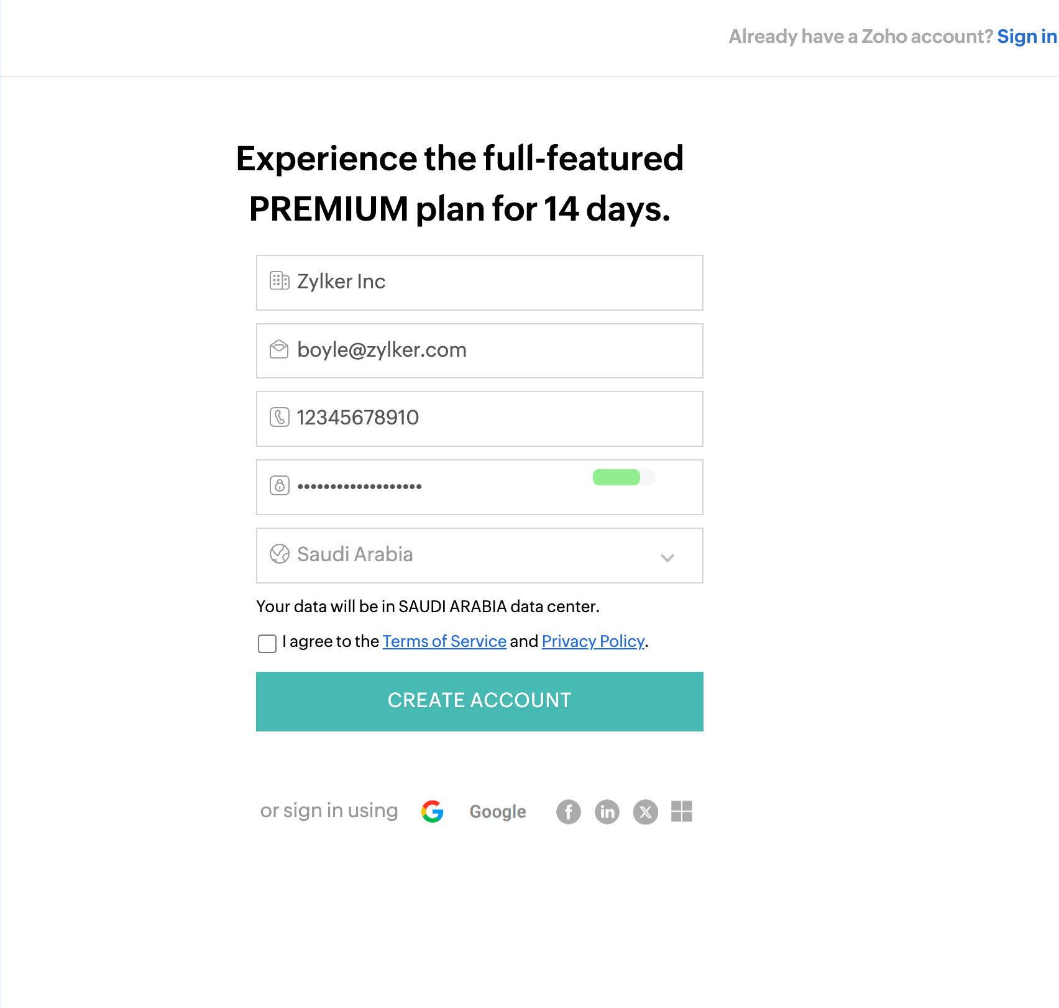This screenshot has width=1059, height=1008.
Task: Click the email envelope icon
Action: 279,349
